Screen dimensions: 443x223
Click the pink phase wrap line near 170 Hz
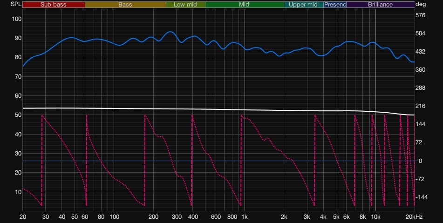(x=145, y=160)
